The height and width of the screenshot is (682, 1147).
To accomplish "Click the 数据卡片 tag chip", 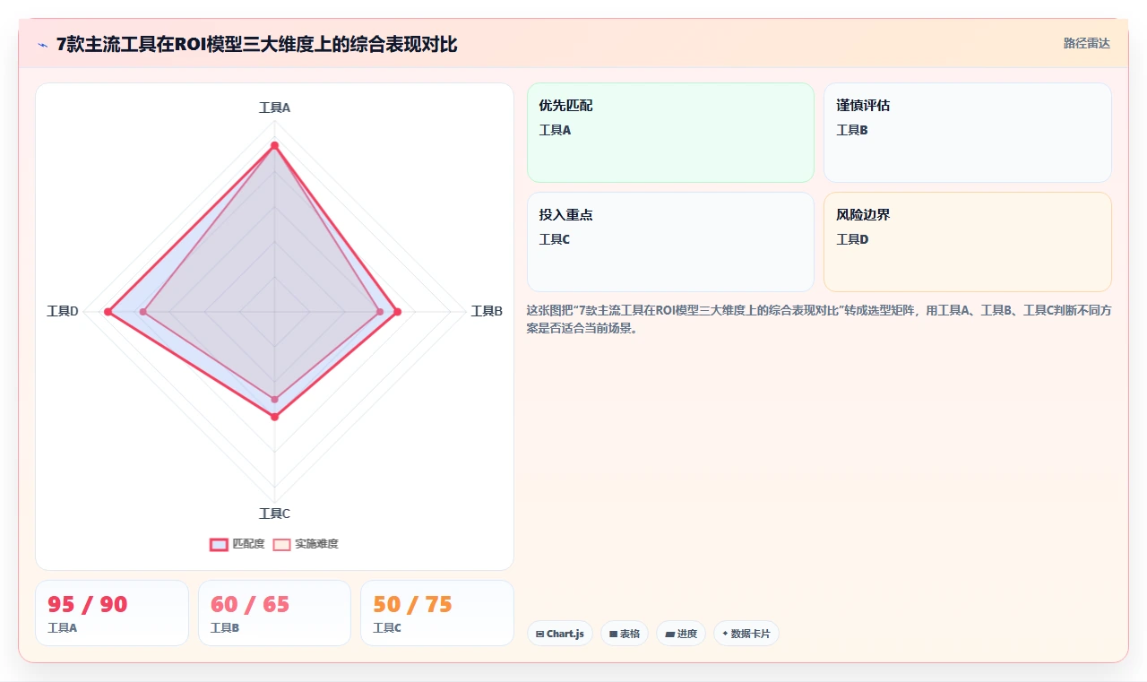I will tap(746, 634).
